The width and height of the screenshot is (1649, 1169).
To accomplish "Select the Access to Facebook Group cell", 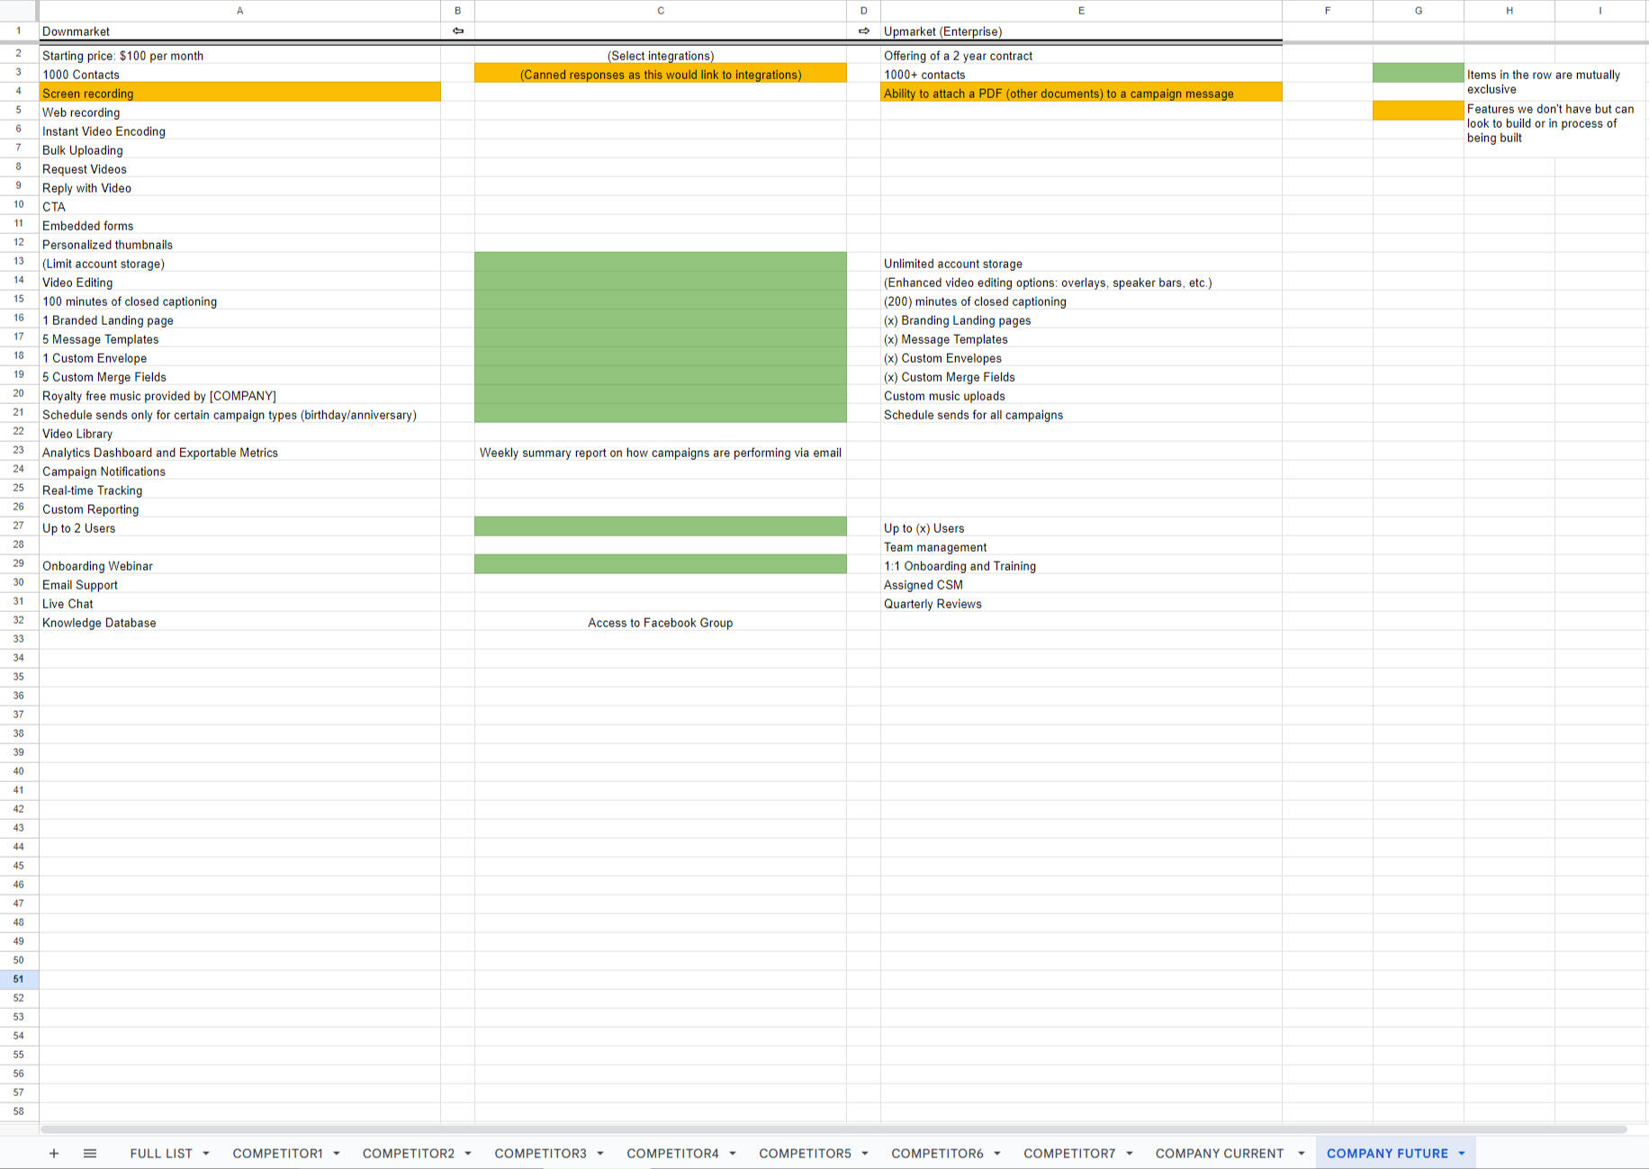I will 660,623.
